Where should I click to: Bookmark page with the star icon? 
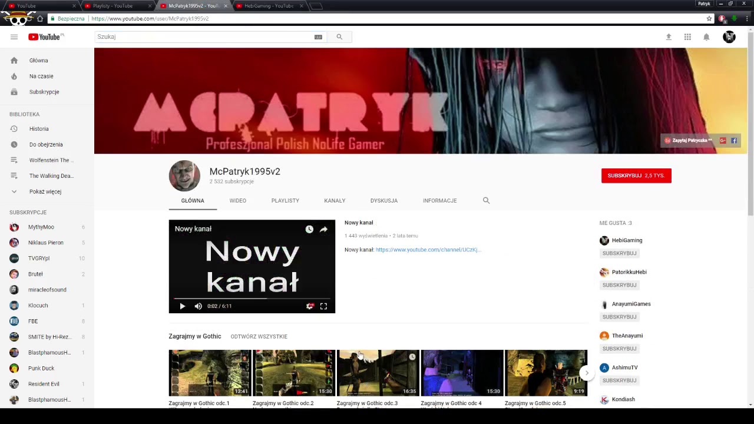click(x=709, y=19)
